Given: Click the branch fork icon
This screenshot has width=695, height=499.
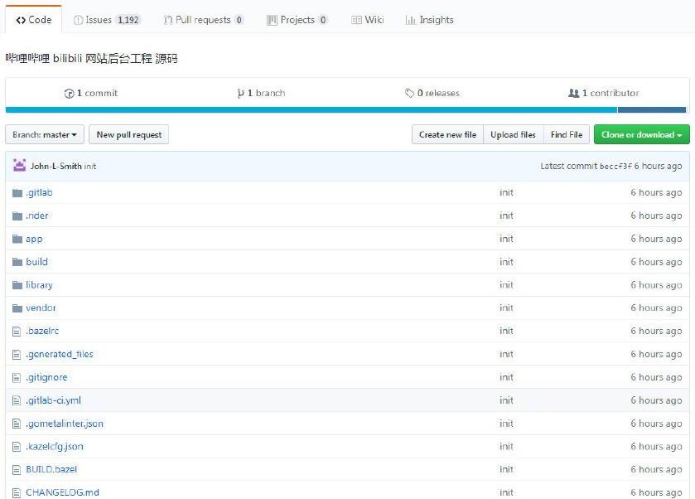Looking at the screenshot, I should (x=241, y=94).
